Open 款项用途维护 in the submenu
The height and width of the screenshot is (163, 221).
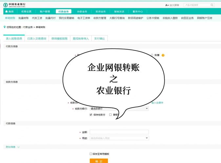135,18
